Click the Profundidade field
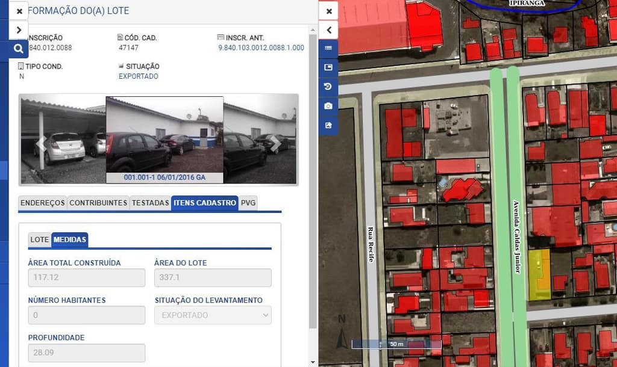The image size is (617, 367). [87, 353]
